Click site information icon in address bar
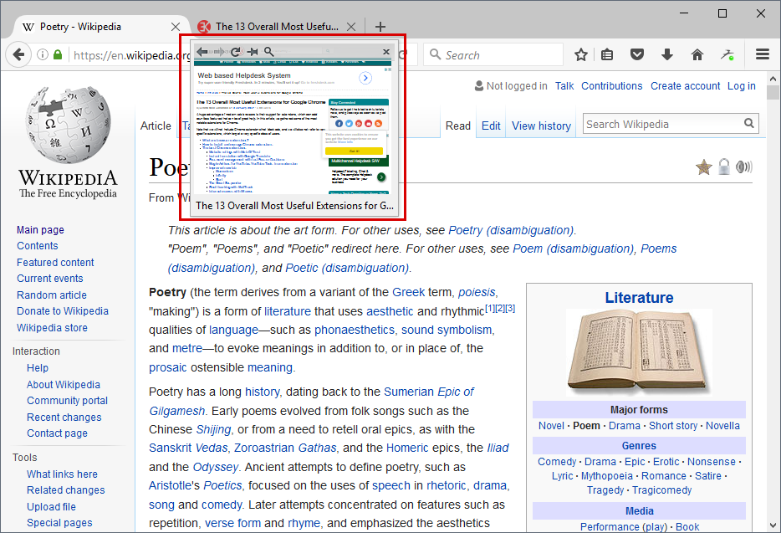This screenshot has height=533, width=781. pos(43,54)
